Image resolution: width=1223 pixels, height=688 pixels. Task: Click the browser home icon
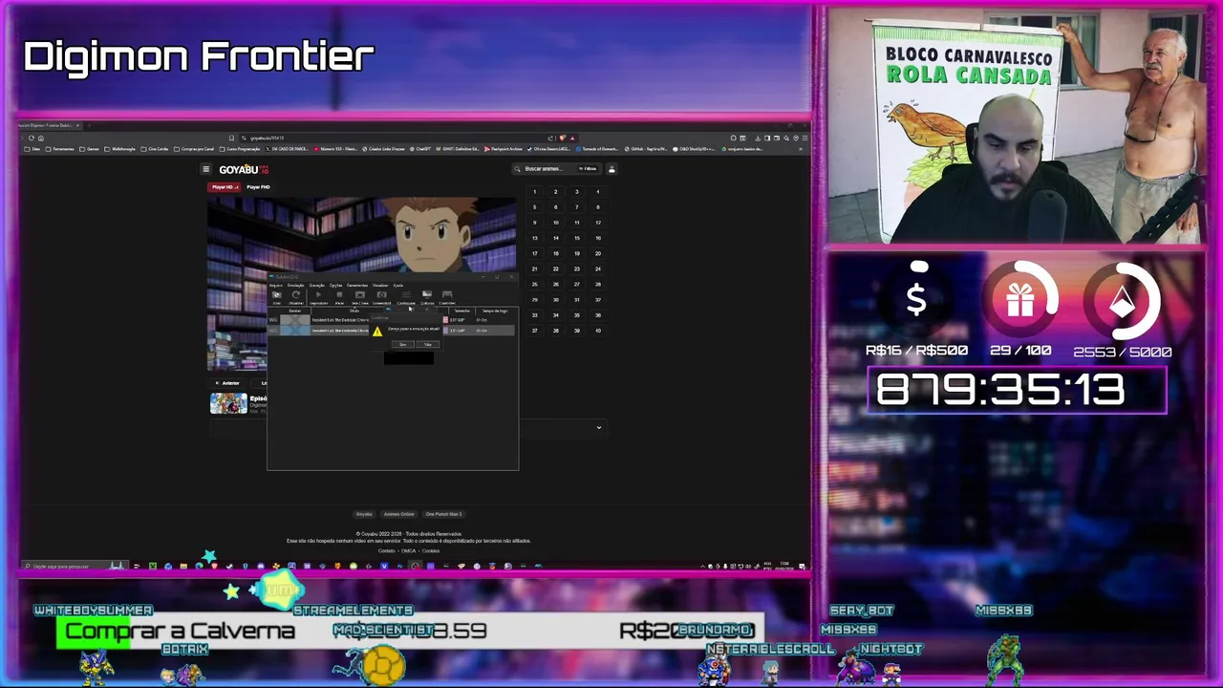point(41,138)
